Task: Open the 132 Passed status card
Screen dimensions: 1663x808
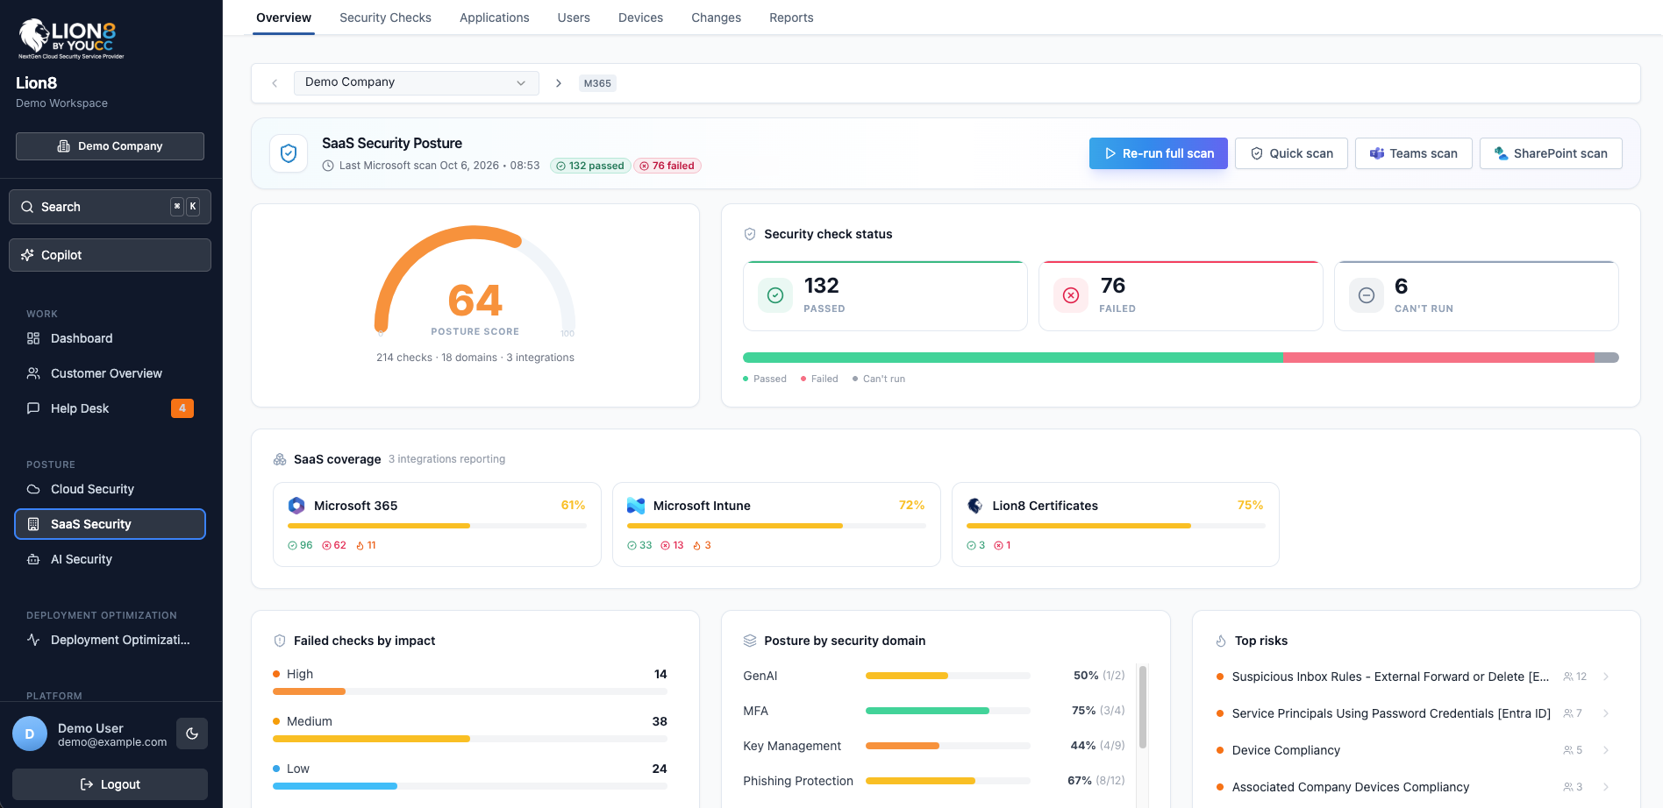Action: [885, 296]
